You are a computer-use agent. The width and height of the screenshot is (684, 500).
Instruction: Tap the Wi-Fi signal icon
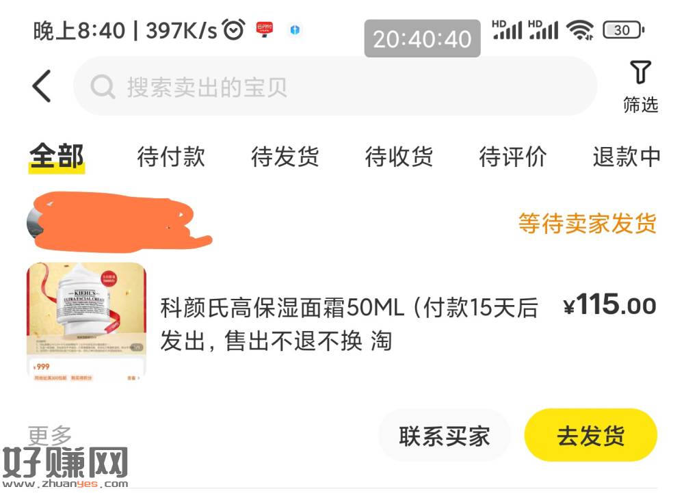click(x=580, y=30)
